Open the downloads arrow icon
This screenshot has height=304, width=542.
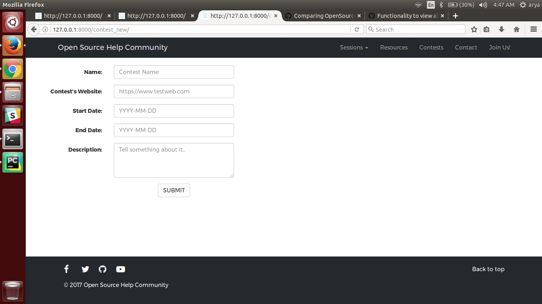502,30
